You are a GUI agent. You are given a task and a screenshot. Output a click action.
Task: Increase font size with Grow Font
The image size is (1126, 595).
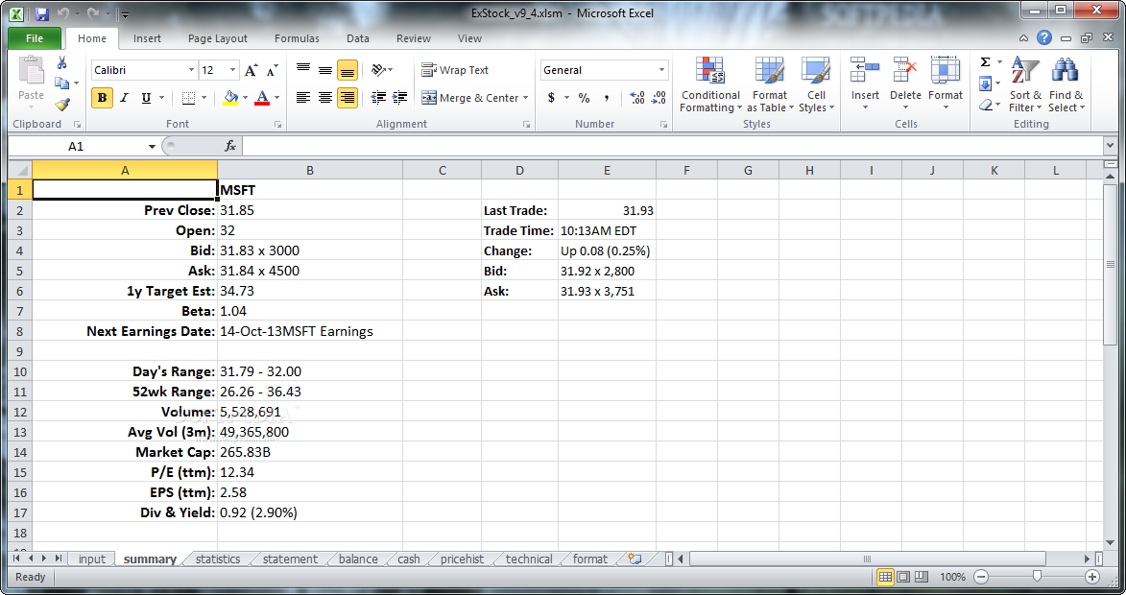click(251, 70)
